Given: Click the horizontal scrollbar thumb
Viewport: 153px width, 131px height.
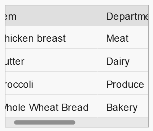Looking at the screenshot, I should click(45, 122).
